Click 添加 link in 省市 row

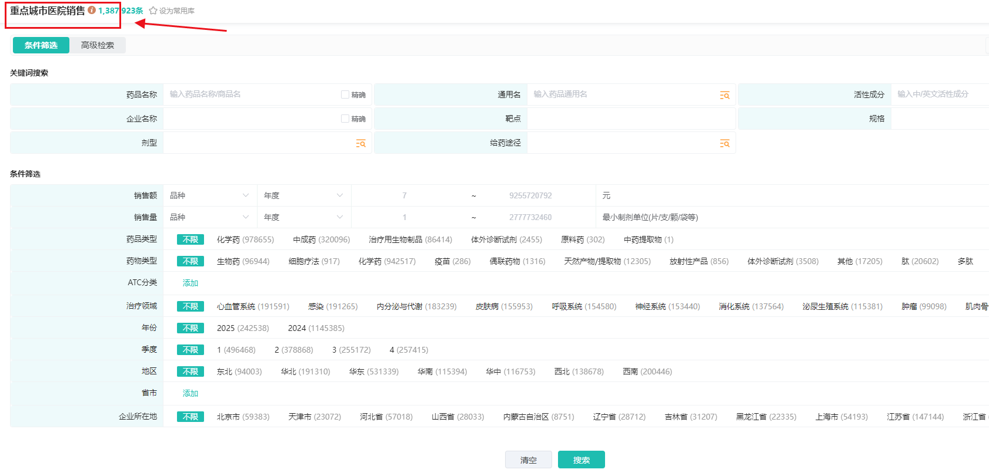click(x=190, y=393)
